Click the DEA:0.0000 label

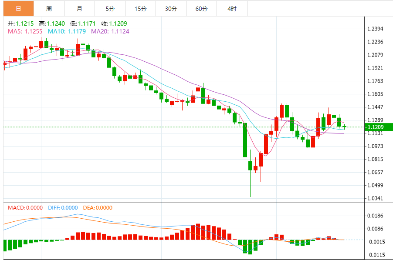pos(98,208)
